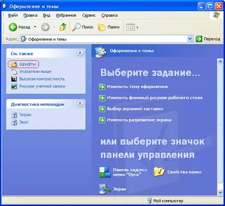This screenshot has width=225, height=206.
Task: Choose Изменить фоновый рисунок рабочего стола
Action: [154, 98]
